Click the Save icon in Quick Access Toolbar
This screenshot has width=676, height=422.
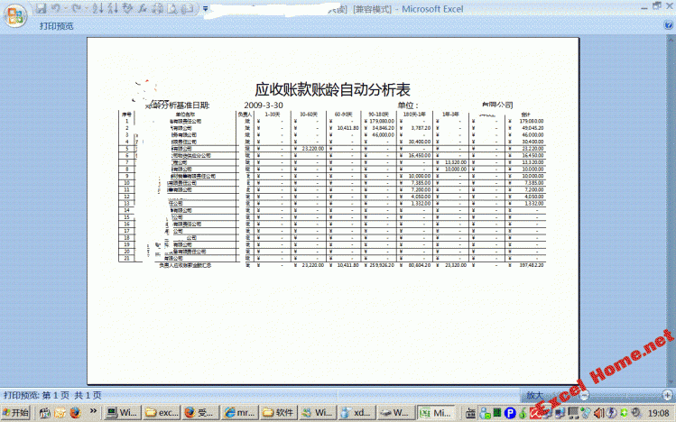point(41,9)
